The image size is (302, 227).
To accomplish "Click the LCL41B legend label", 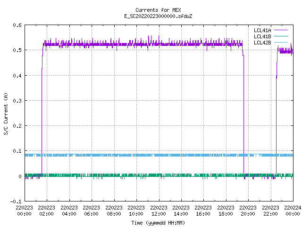I will pos(262,36).
